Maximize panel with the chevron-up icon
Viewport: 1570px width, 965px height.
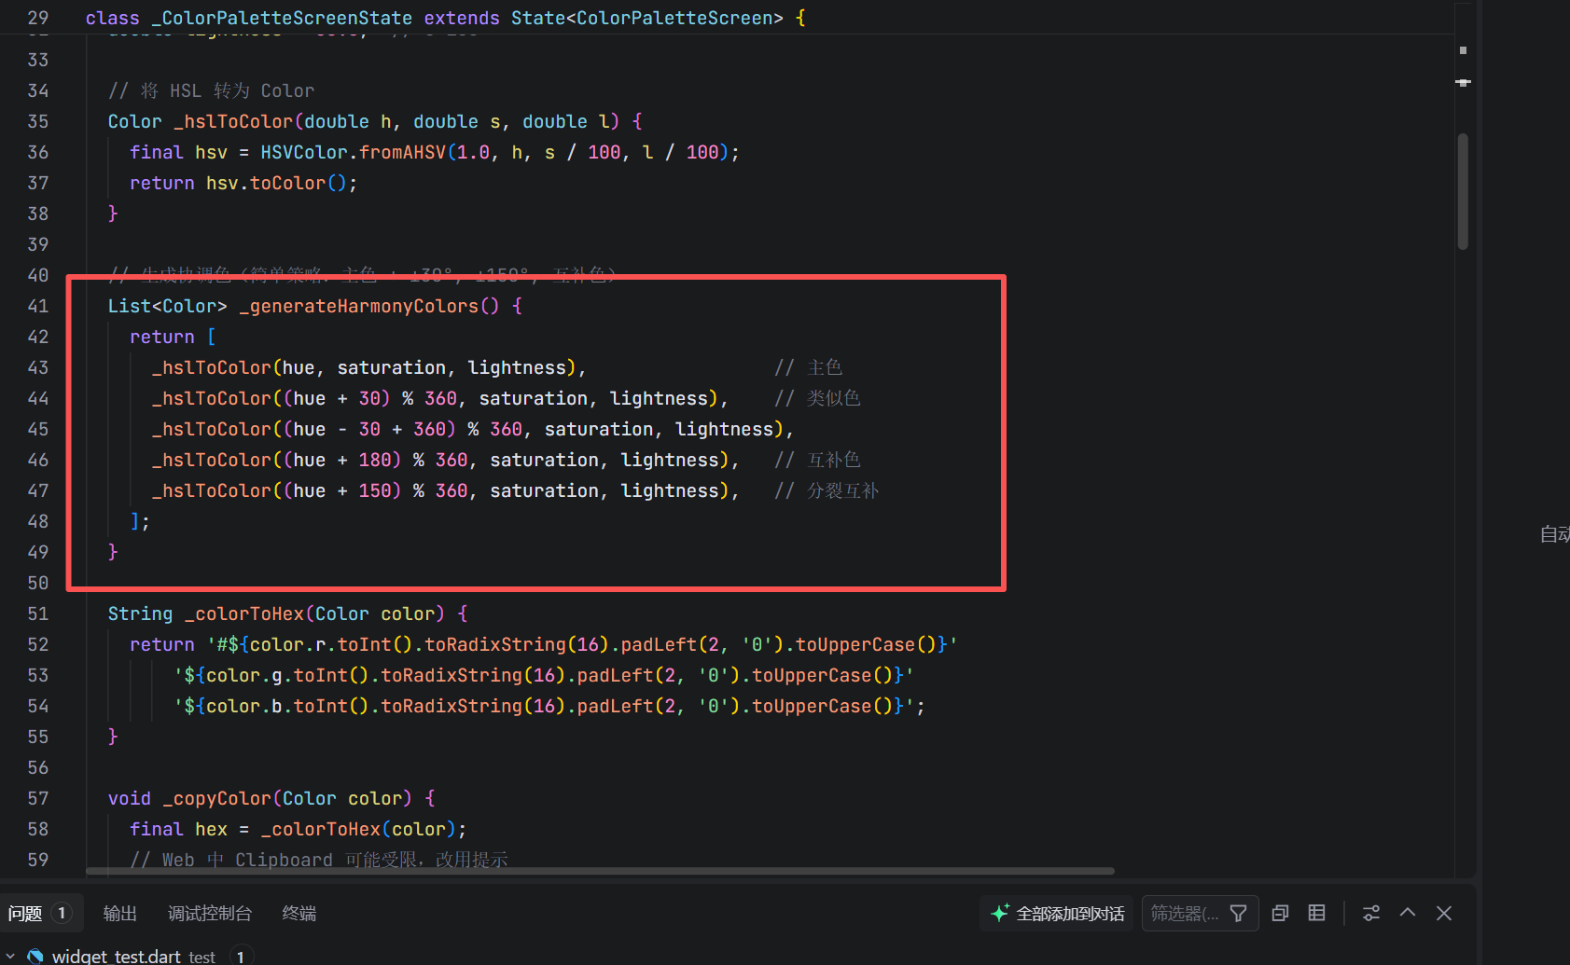click(x=1408, y=913)
